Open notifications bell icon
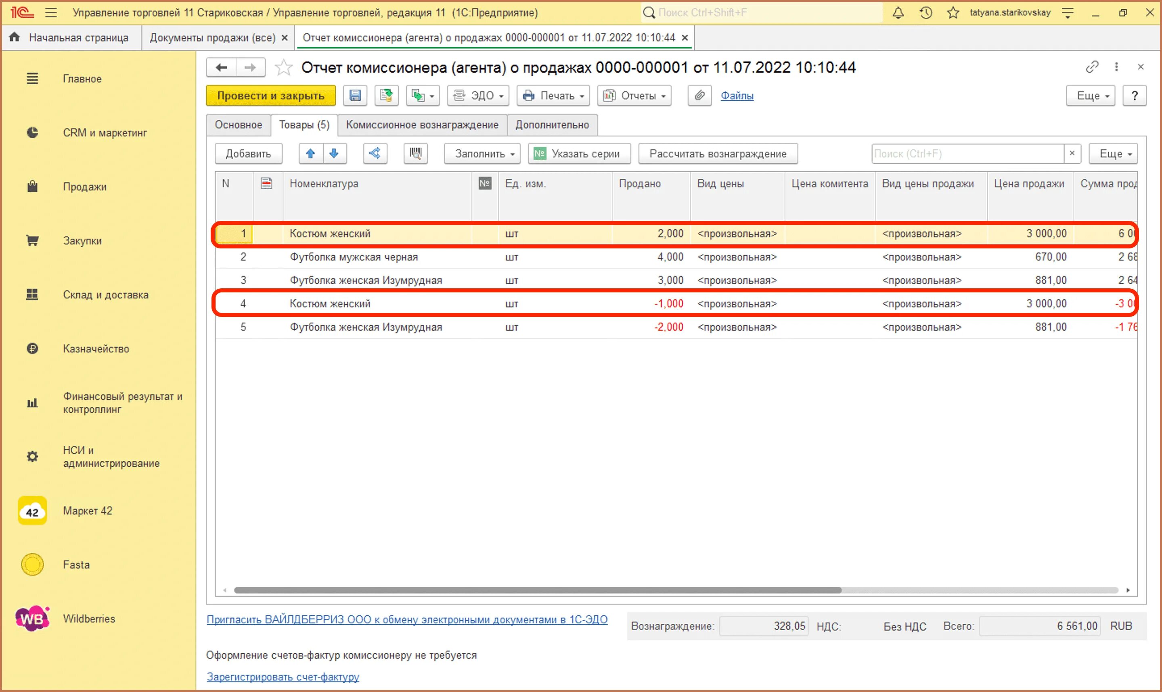This screenshot has width=1162, height=692. (x=898, y=13)
